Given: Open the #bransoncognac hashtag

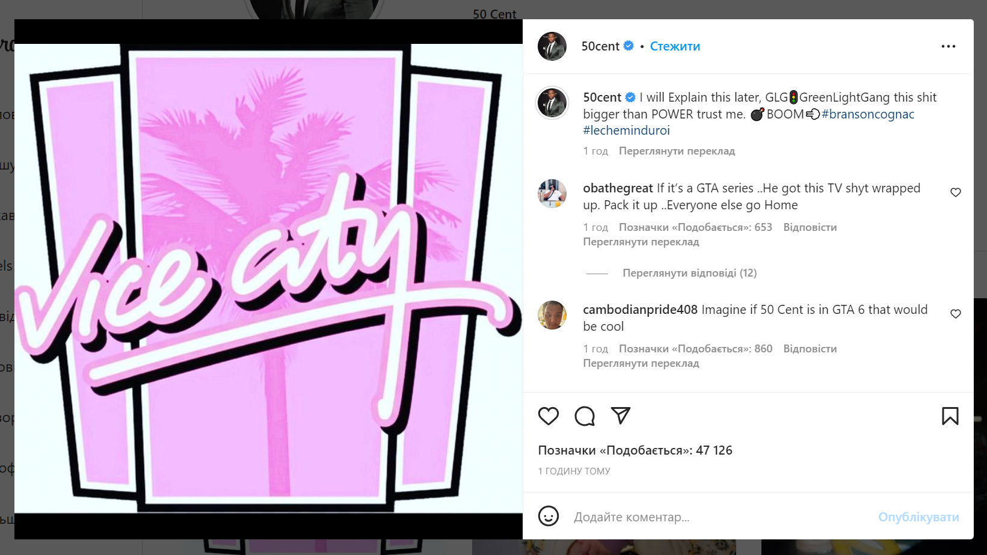Looking at the screenshot, I should pyautogui.click(x=868, y=114).
